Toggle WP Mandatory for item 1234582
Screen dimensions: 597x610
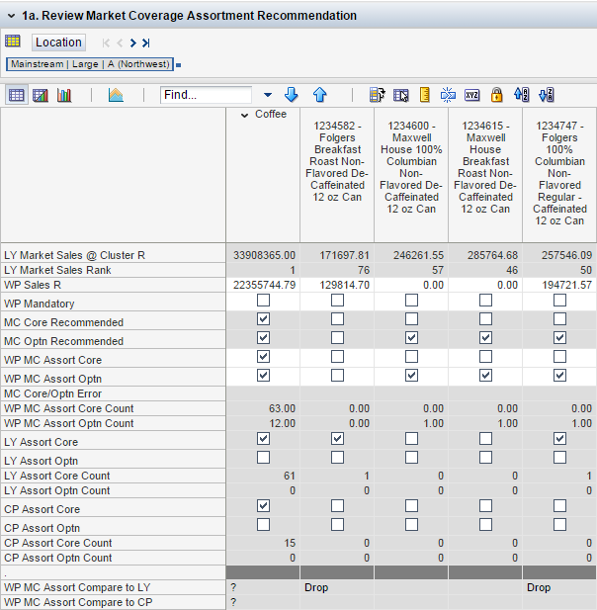337,301
